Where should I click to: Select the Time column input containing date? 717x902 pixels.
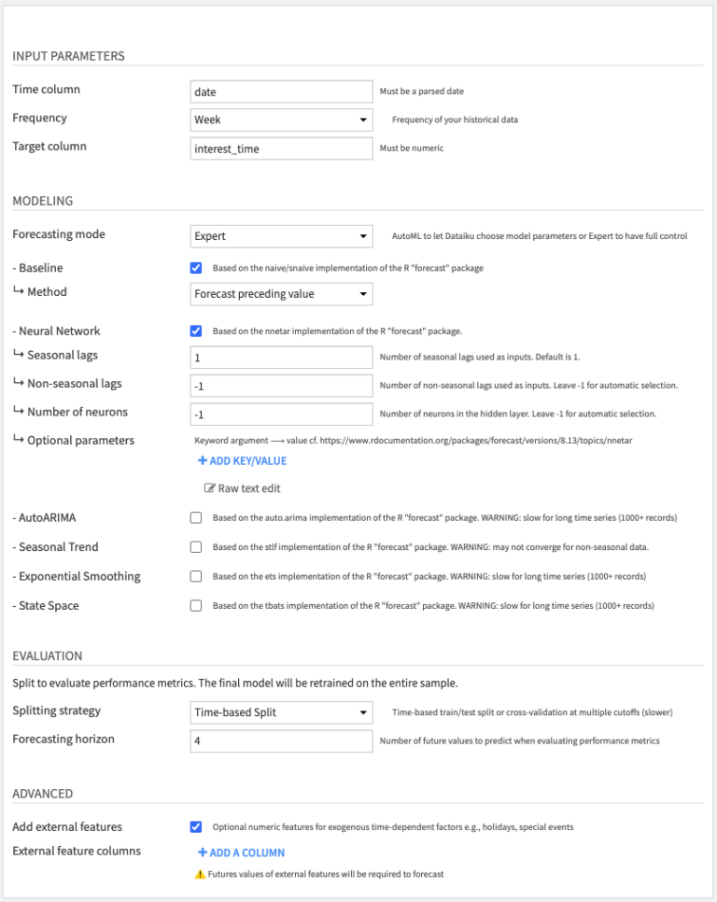tap(280, 91)
